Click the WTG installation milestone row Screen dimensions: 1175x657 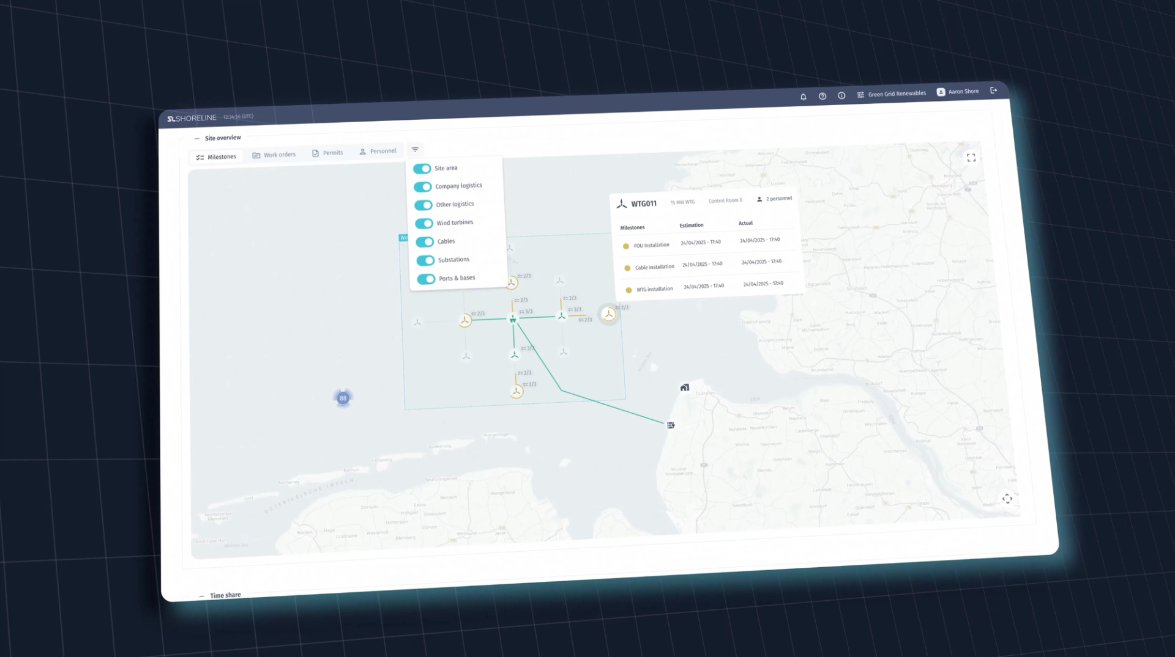[x=709, y=287]
